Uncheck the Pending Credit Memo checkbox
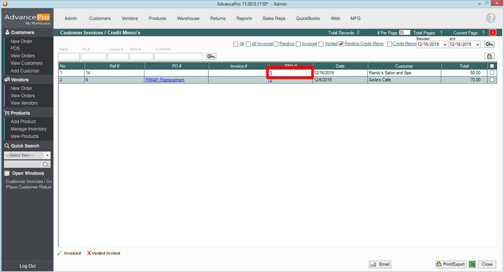Viewport: 504px width, 272px height. (x=341, y=44)
